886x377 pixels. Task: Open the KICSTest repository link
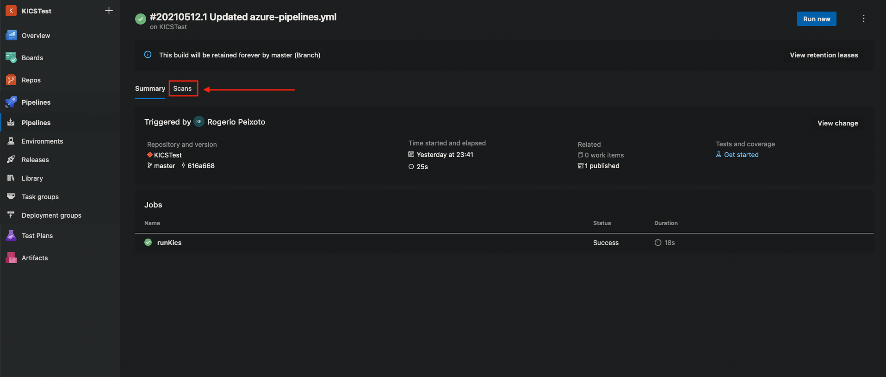(x=167, y=155)
